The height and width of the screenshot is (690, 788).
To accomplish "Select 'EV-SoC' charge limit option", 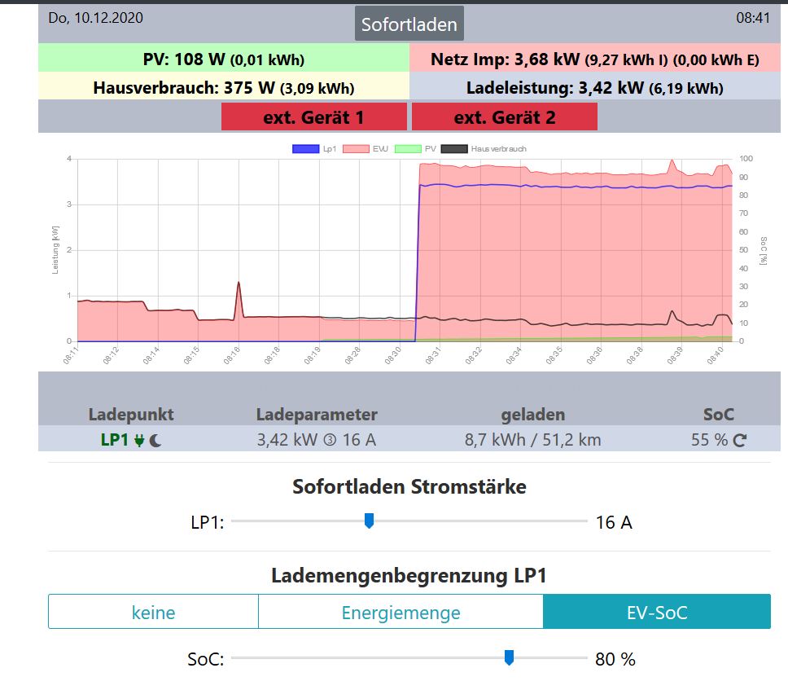I will click(x=657, y=612).
